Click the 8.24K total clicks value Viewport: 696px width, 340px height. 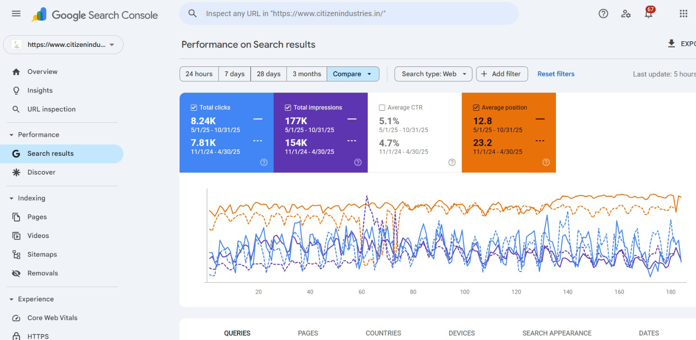click(203, 121)
